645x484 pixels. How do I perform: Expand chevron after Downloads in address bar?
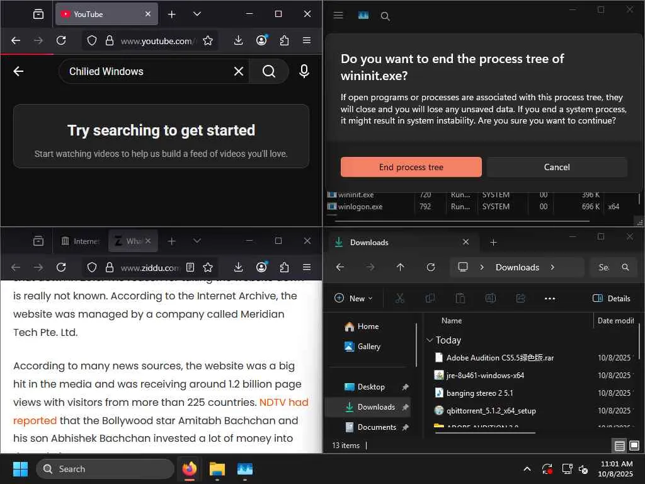click(x=552, y=267)
